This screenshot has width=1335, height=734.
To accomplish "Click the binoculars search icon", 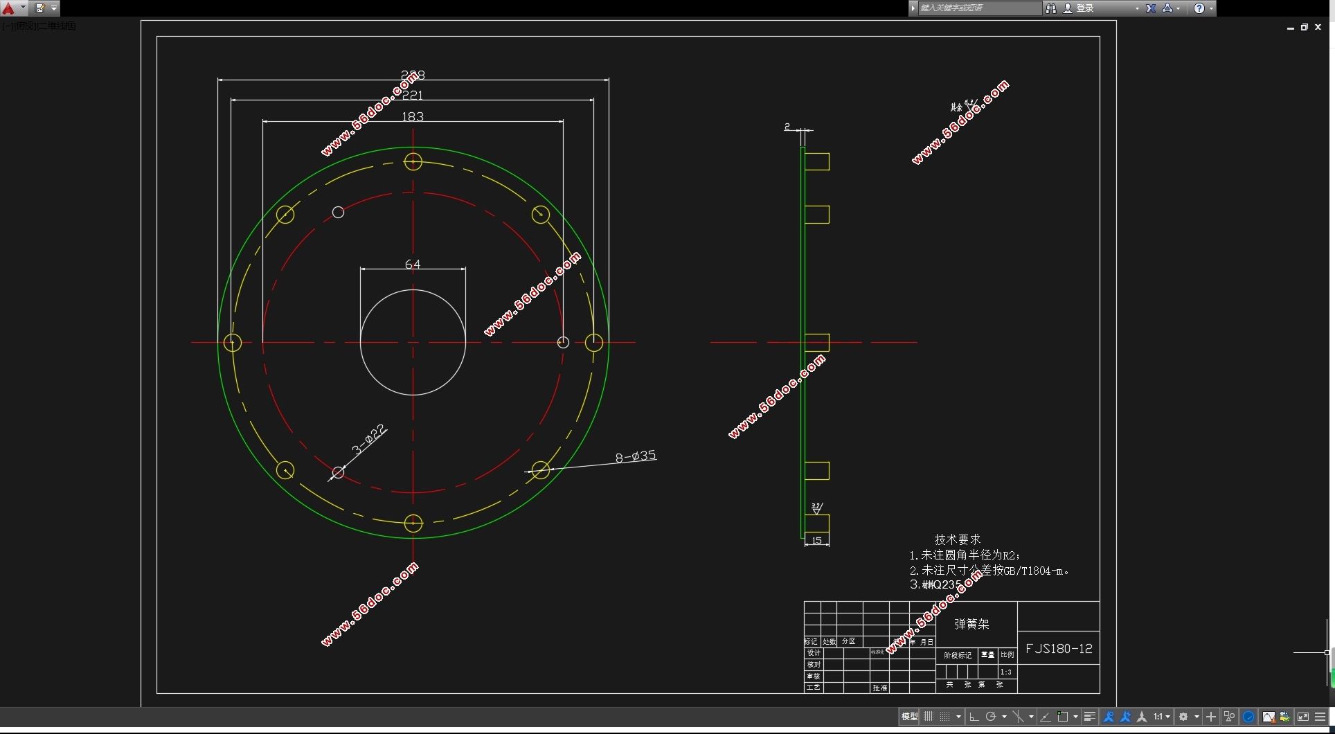I will click(x=1050, y=8).
